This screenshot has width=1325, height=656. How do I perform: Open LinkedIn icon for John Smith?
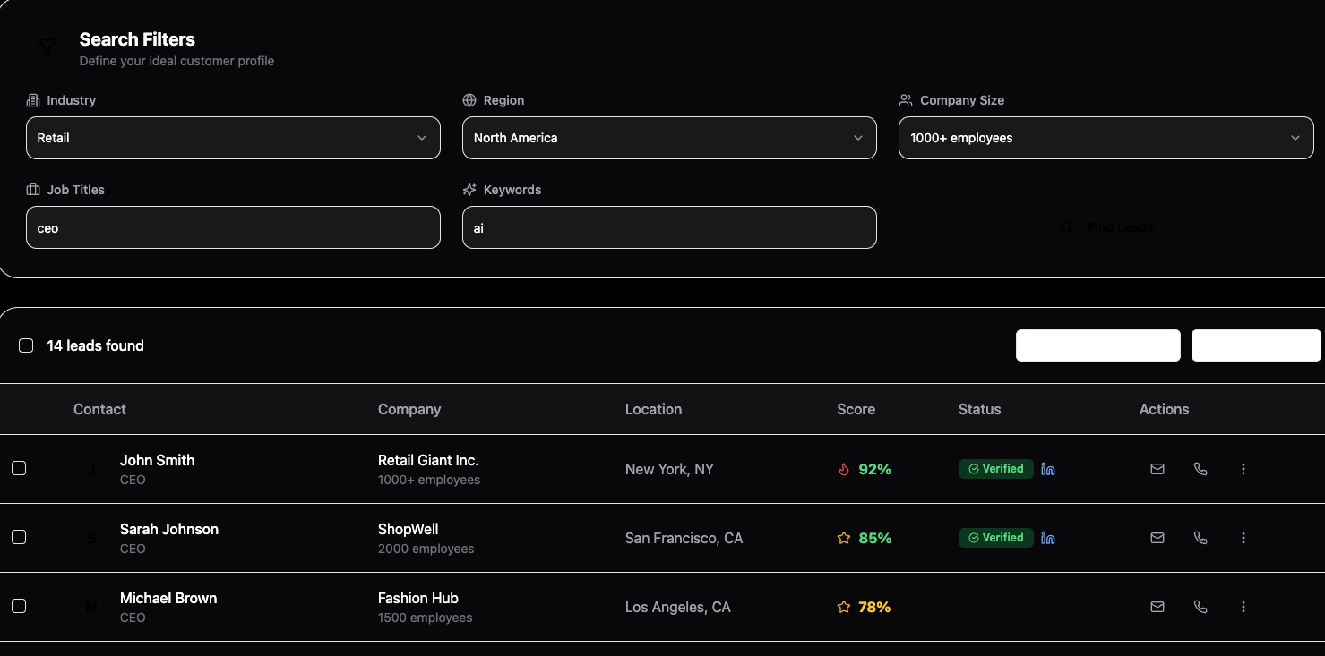1048,469
